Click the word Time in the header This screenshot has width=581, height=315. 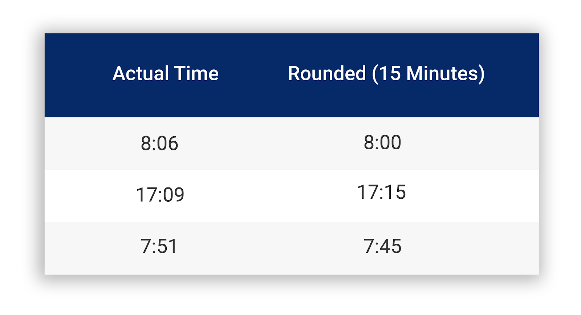click(196, 73)
